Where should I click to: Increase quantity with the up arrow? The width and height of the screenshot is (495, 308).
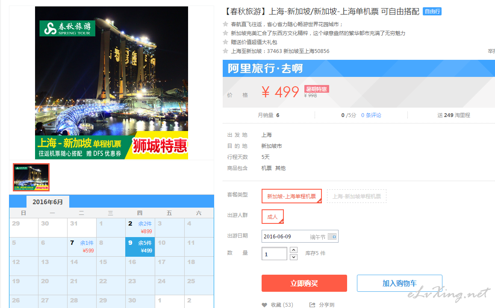[x=294, y=250]
